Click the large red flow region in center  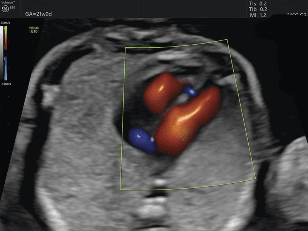coord(185,123)
